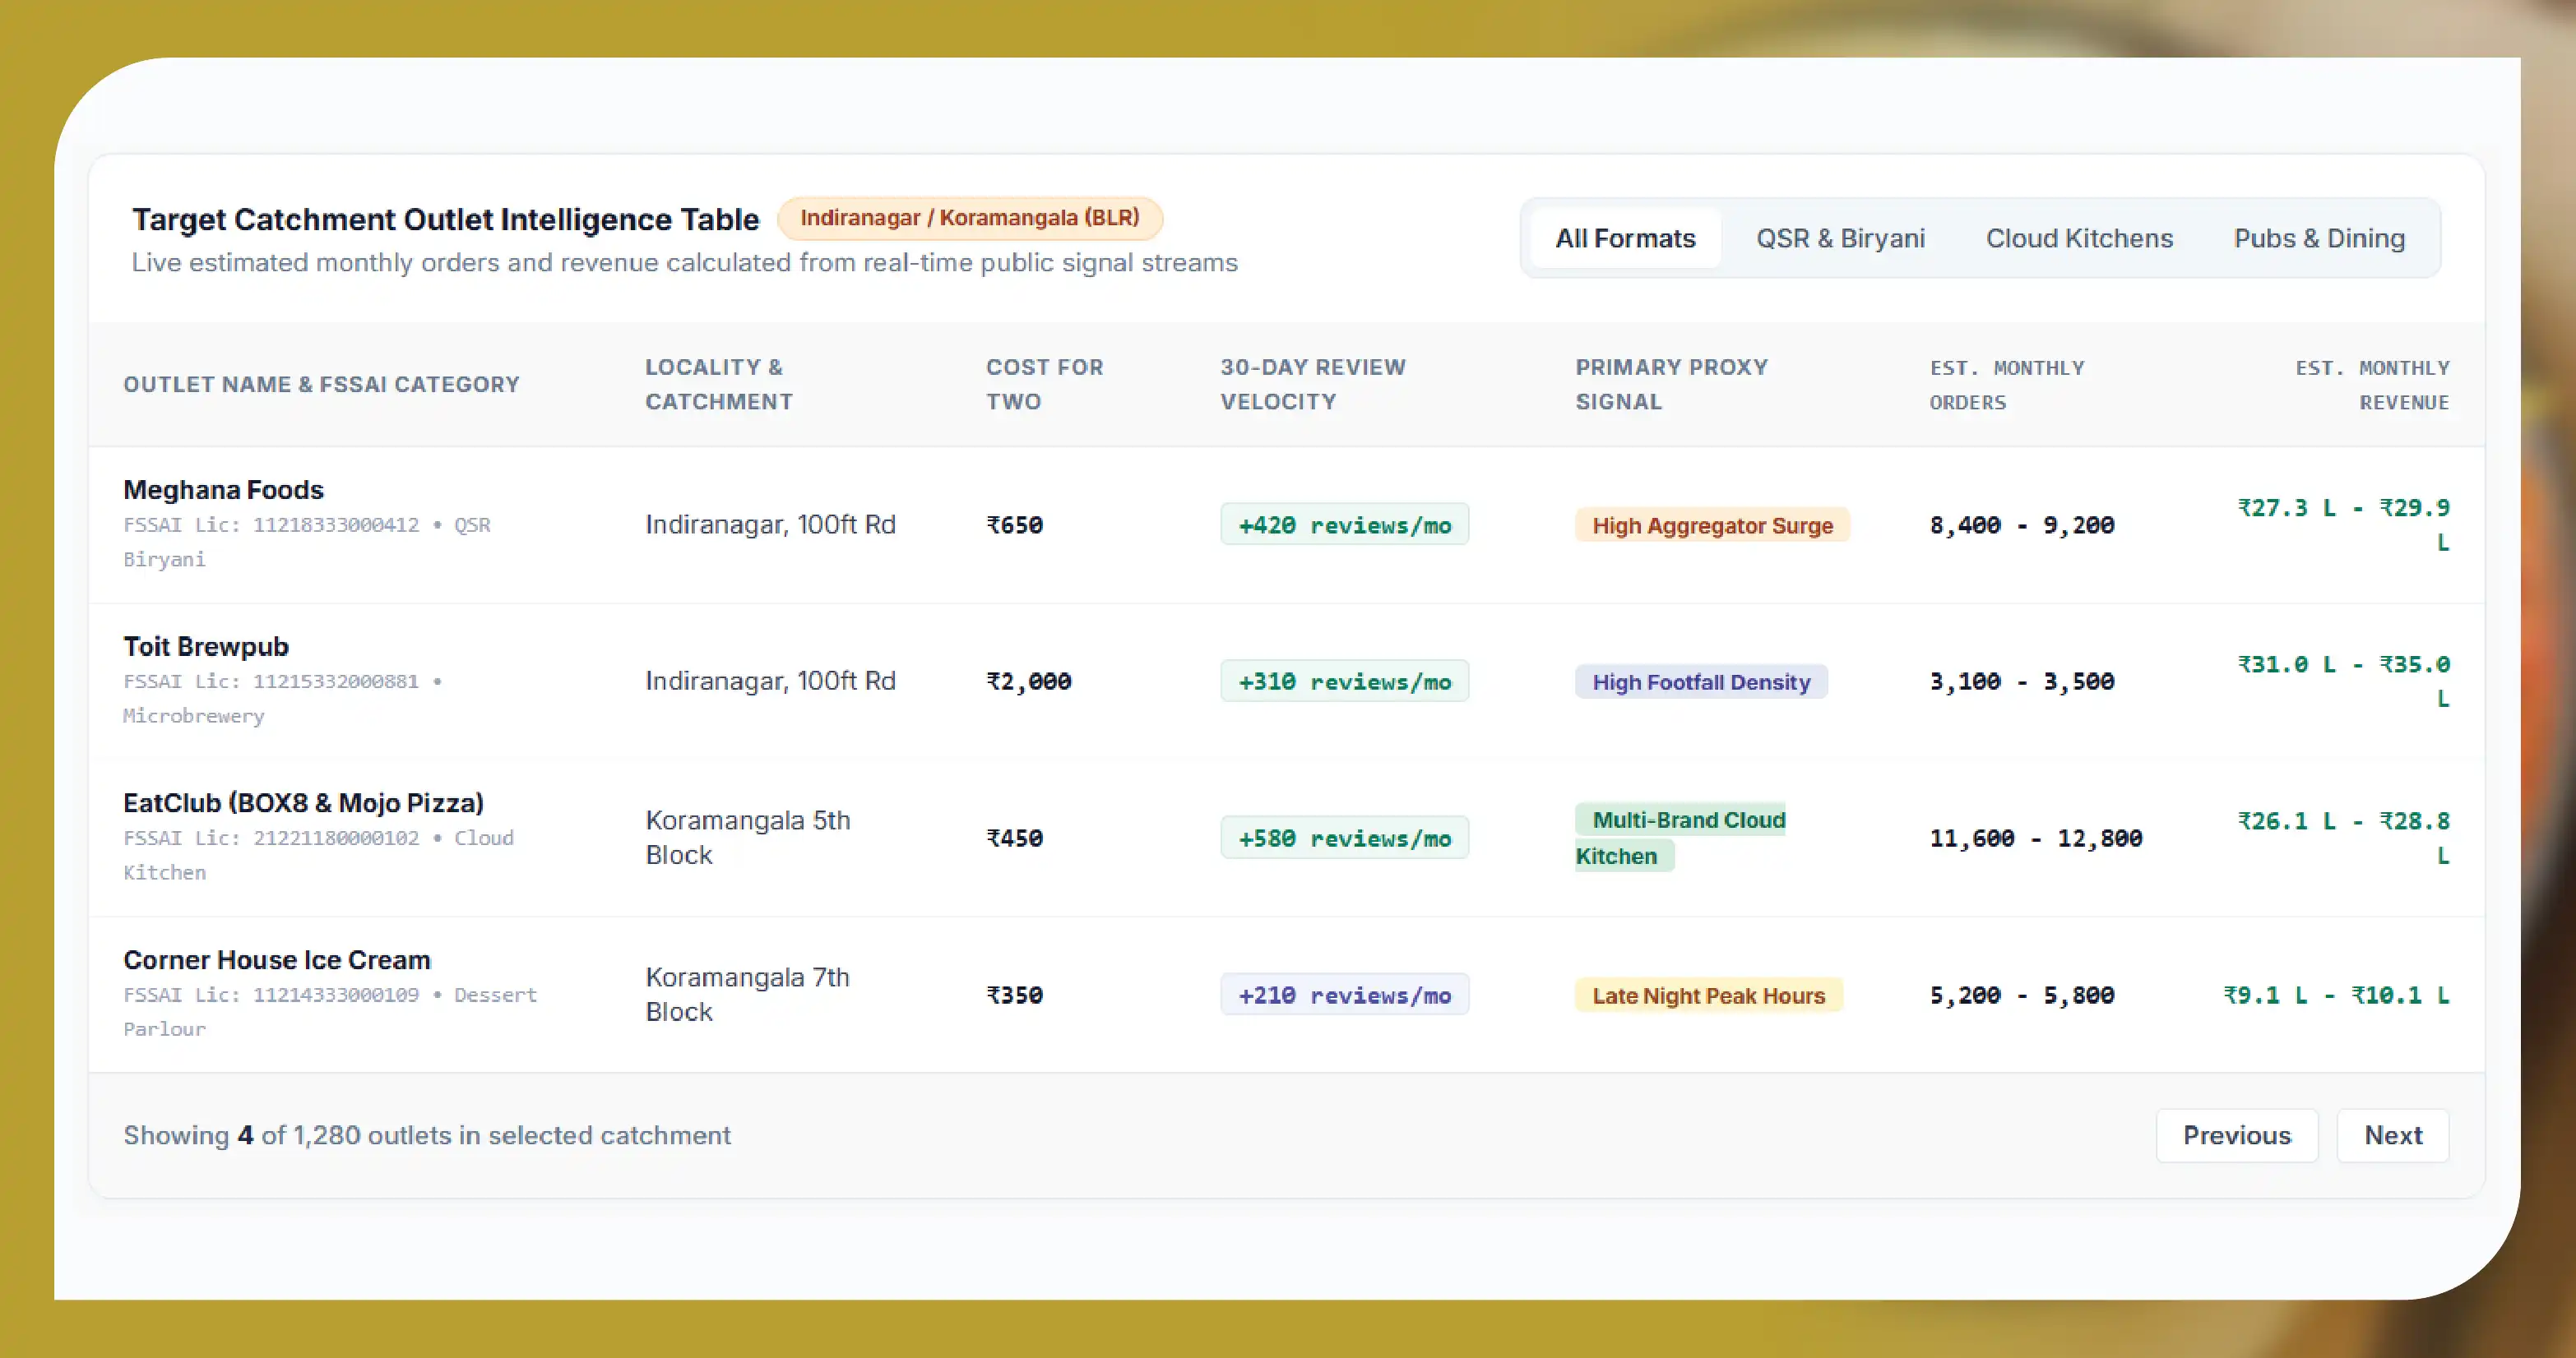Click the Multi-Brand Cloud Kitchen tag
The height and width of the screenshot is (1358, 2576).
[x=1680, y=838]
